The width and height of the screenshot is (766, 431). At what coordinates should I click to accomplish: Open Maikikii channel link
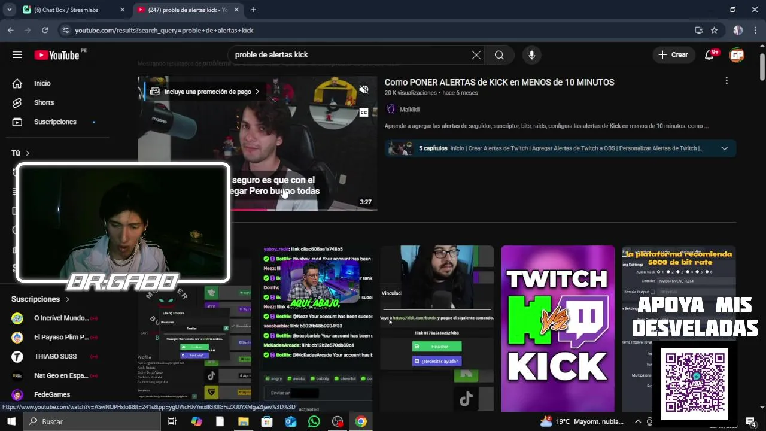point(409,110)
